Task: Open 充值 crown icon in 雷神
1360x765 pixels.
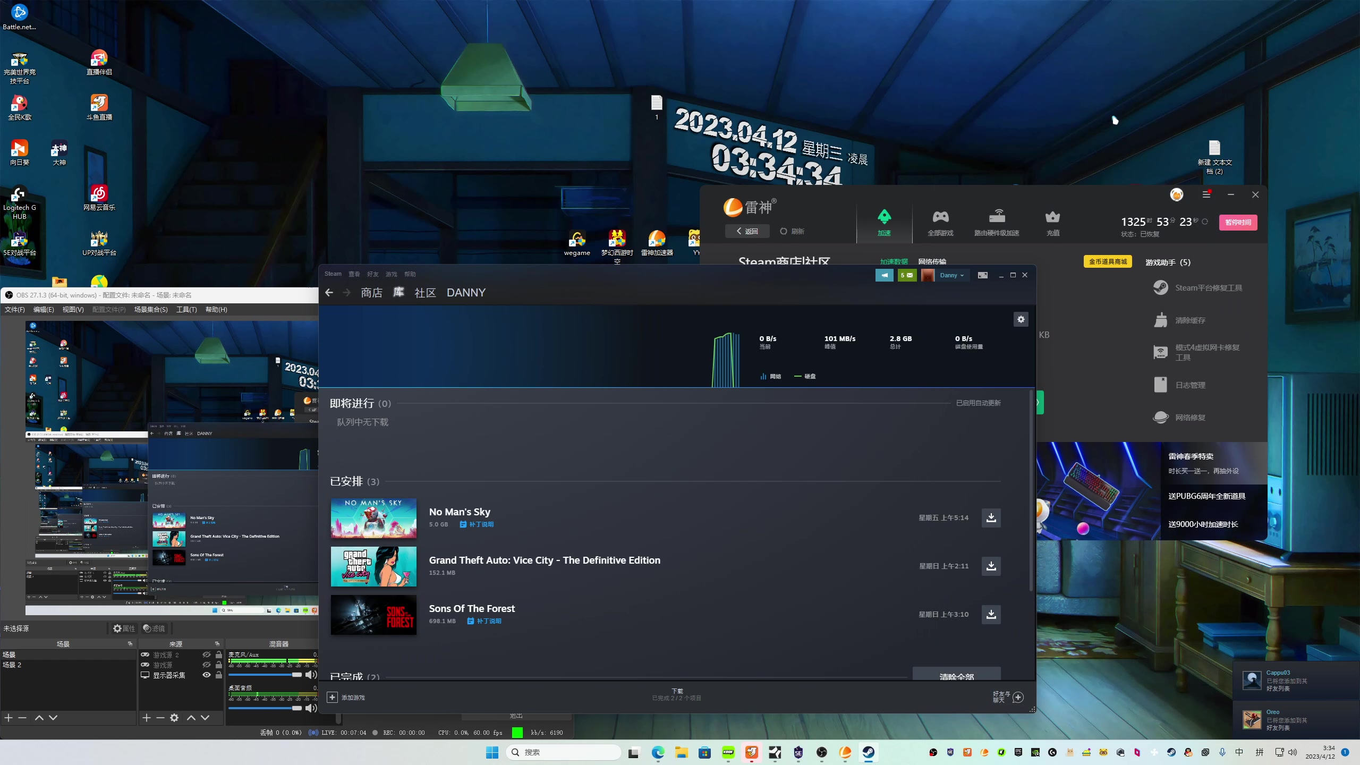Action: (1052, 222)
